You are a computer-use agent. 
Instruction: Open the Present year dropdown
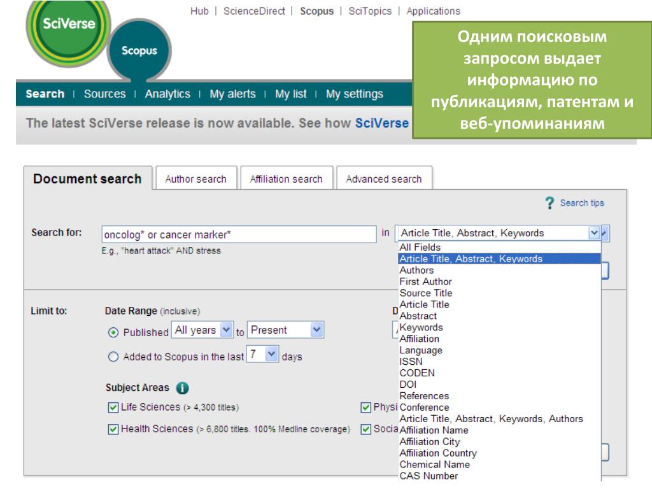pyautogui.click(x=285, y=330)
